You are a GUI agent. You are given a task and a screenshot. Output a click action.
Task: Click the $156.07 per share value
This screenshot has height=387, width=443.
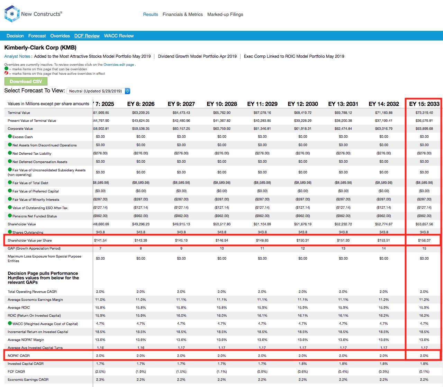[x=424, y=240]
